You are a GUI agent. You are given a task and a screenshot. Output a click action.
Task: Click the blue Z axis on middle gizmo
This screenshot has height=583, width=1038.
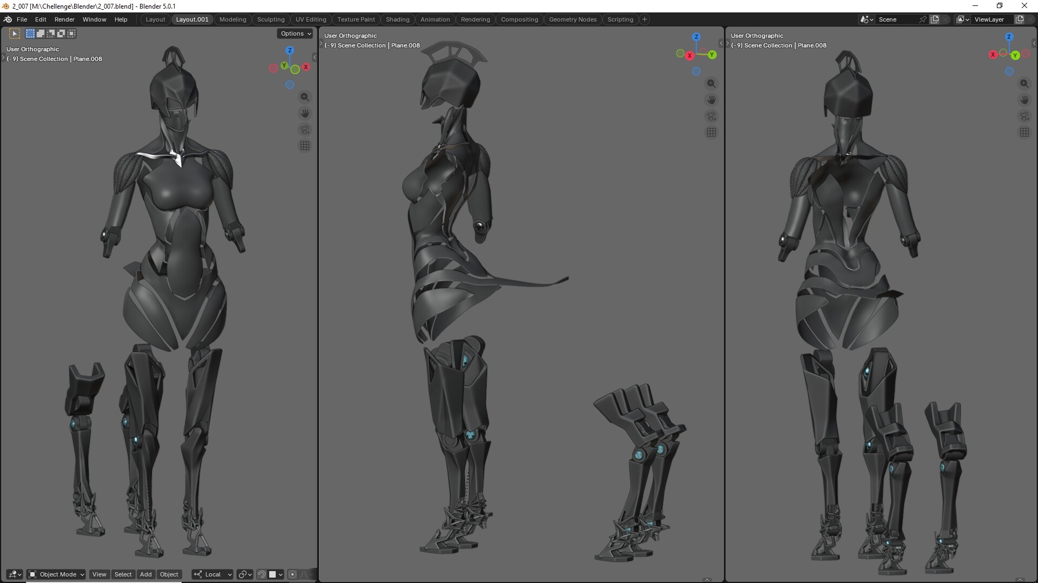696,37
